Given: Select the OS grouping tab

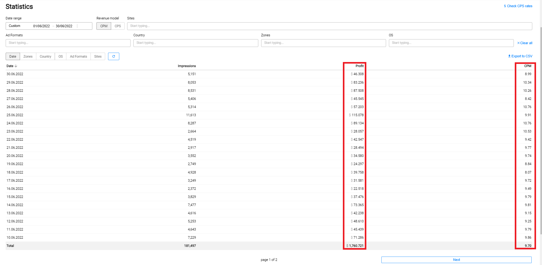Looking at the screenshot, I should coord(60,56).
